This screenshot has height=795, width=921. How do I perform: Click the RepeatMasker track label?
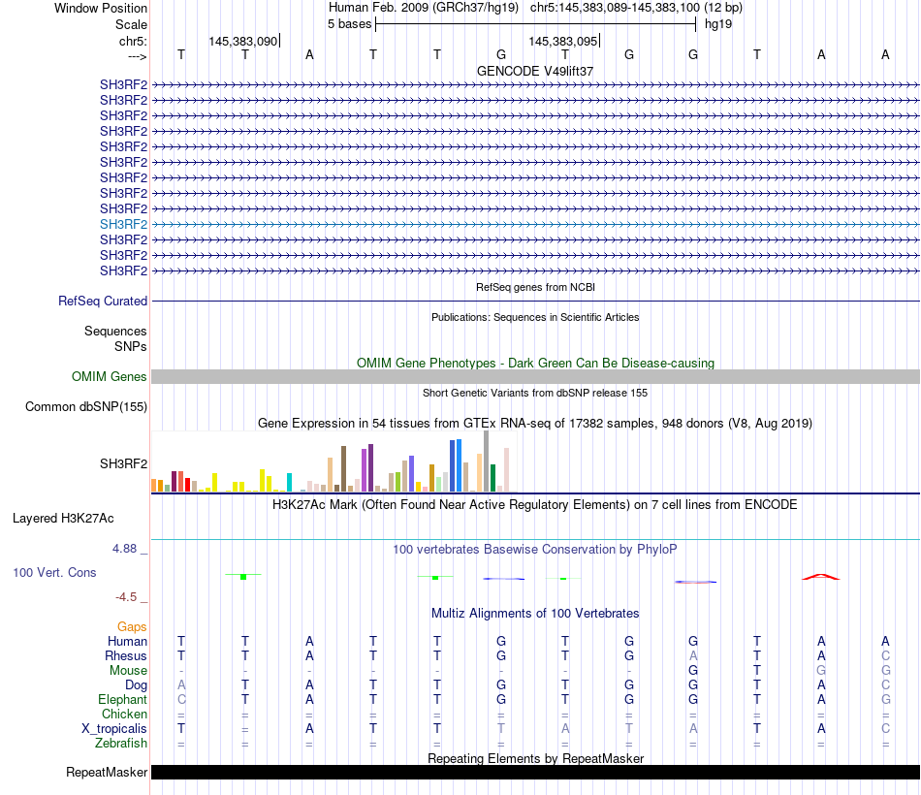tap(107, 772)
